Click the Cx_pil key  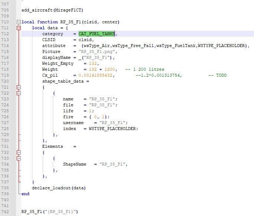click(50, 76)
